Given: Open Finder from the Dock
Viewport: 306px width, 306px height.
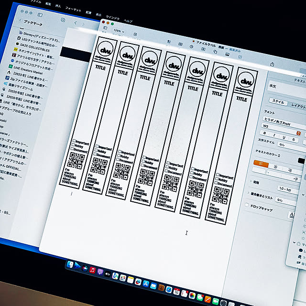Looking at the screenshot, I should 70,264.
